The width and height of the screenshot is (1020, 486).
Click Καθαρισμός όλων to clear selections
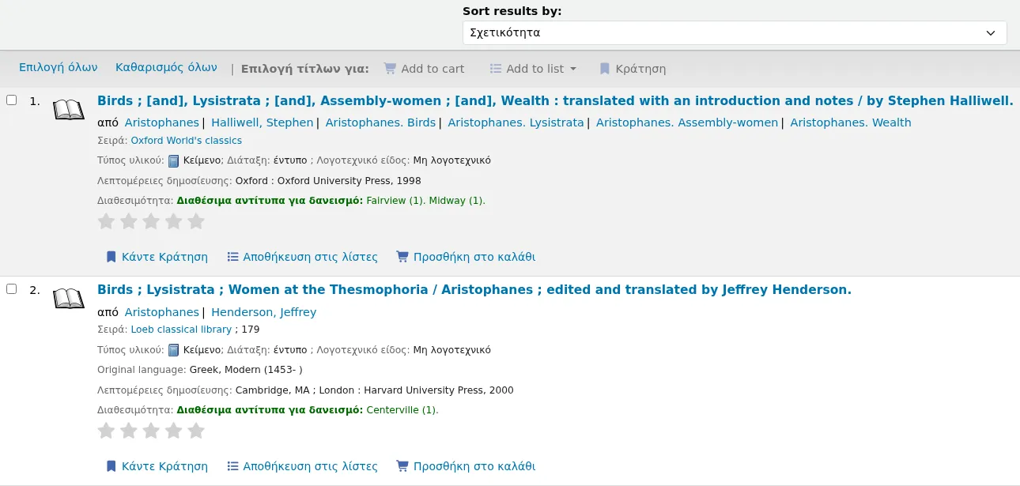tap(166, 67)
